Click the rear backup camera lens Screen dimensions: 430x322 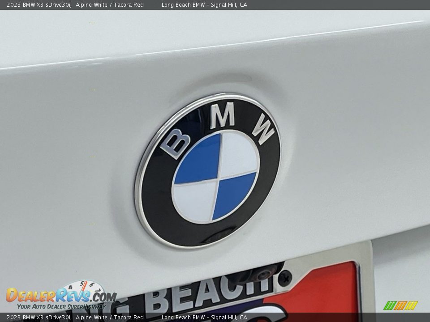[x=264, y=274]
